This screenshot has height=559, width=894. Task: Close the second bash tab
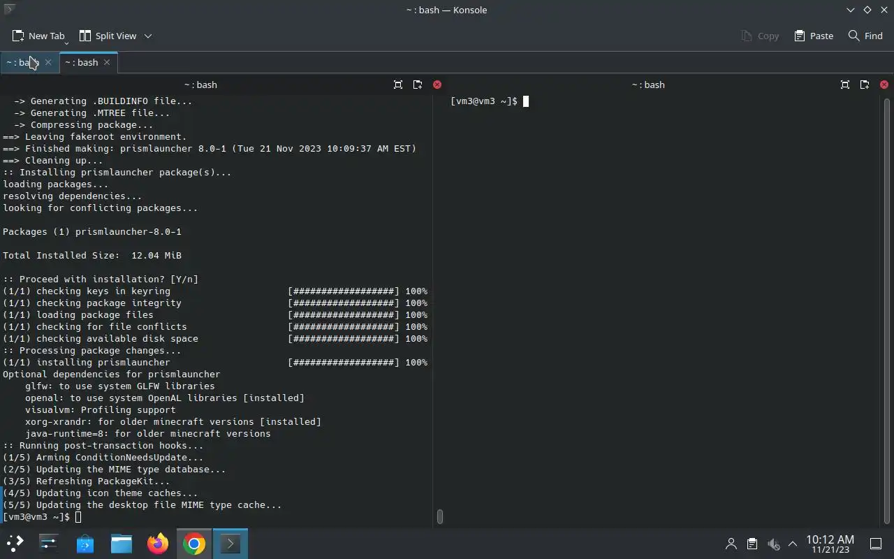107,62
